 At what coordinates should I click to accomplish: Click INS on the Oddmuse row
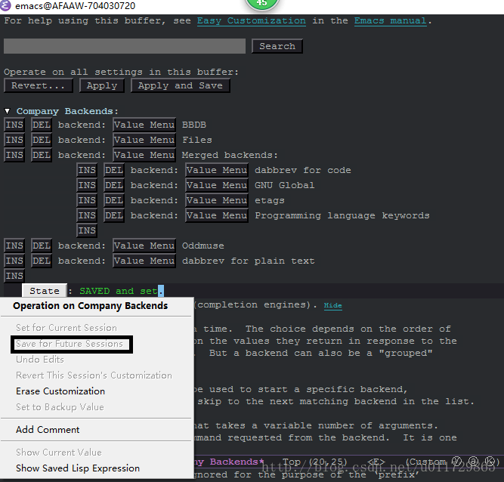pyautogui.click(x=14, y=246)
